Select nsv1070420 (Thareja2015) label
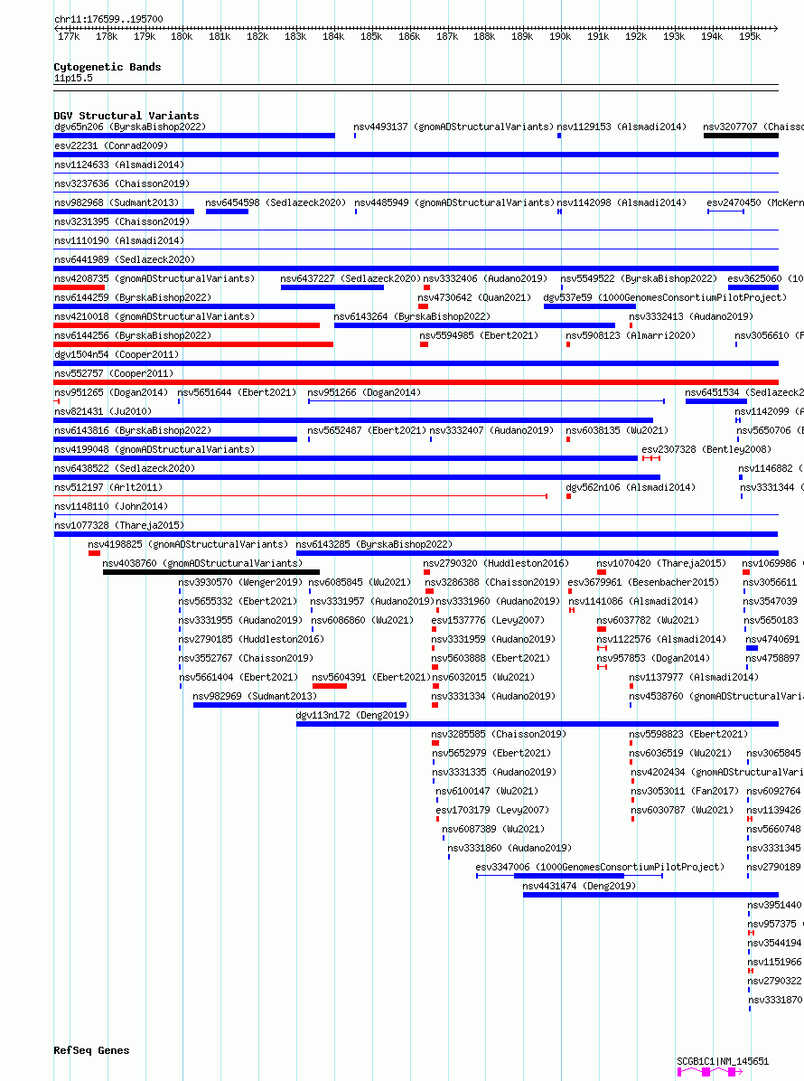Viewport: 804px width, 1081px height. coord(660,562)
